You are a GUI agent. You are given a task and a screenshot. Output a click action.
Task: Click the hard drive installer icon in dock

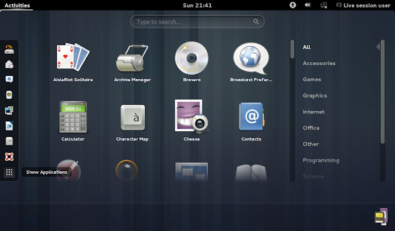(9, 49)
